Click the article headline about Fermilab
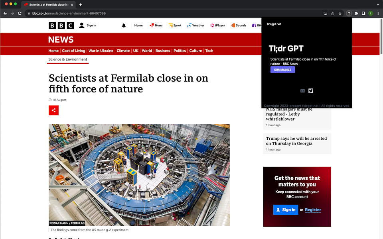 (x=128, y=83)
